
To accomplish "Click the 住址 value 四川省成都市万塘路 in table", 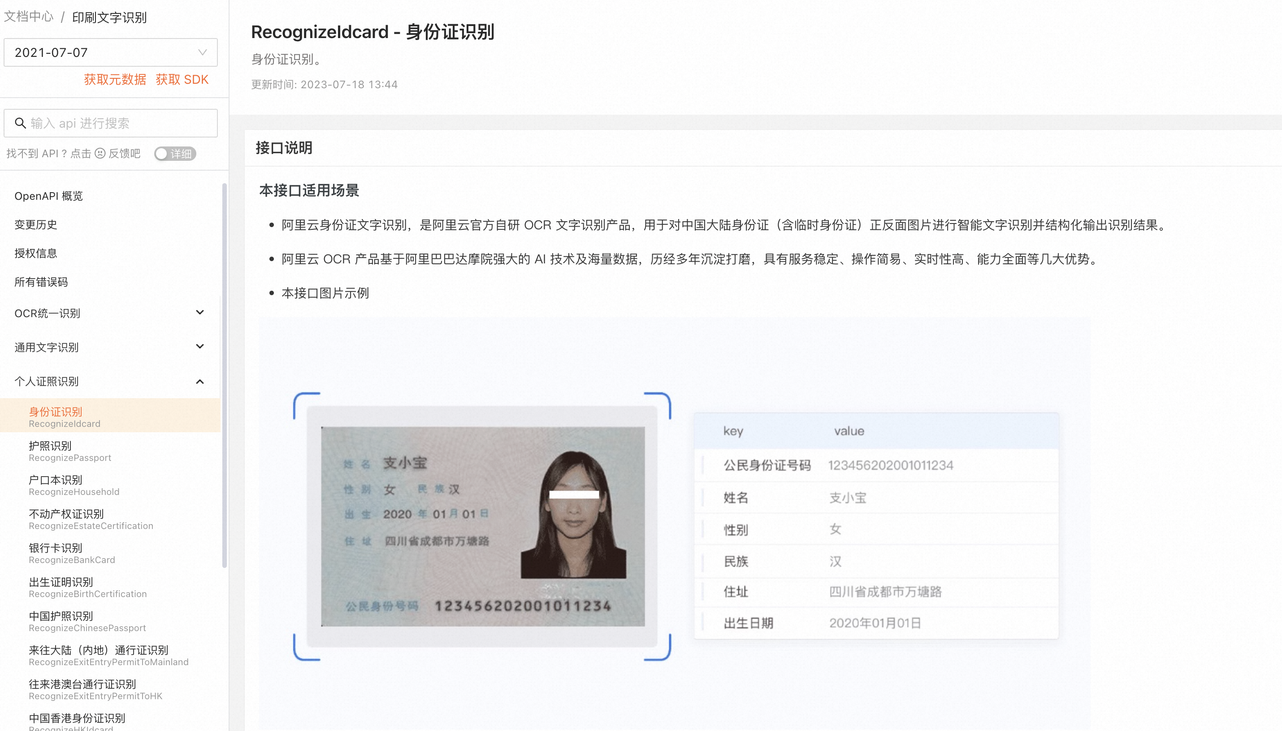I will [x=885, y=591].
